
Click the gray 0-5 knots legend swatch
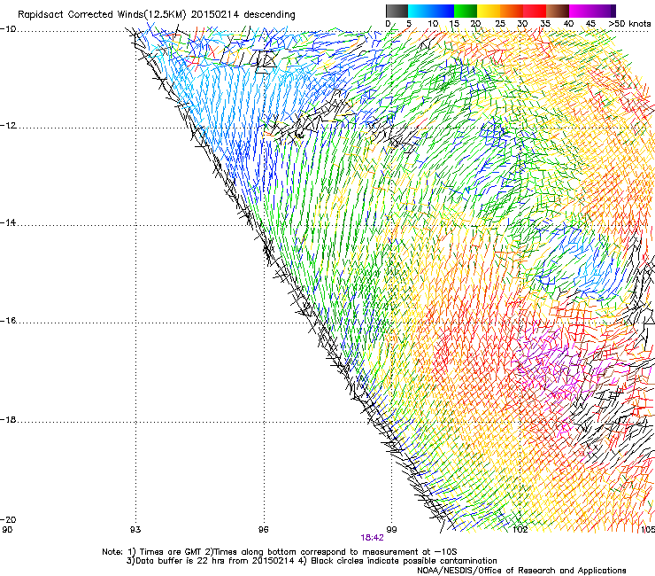click(x=397, y=11)
